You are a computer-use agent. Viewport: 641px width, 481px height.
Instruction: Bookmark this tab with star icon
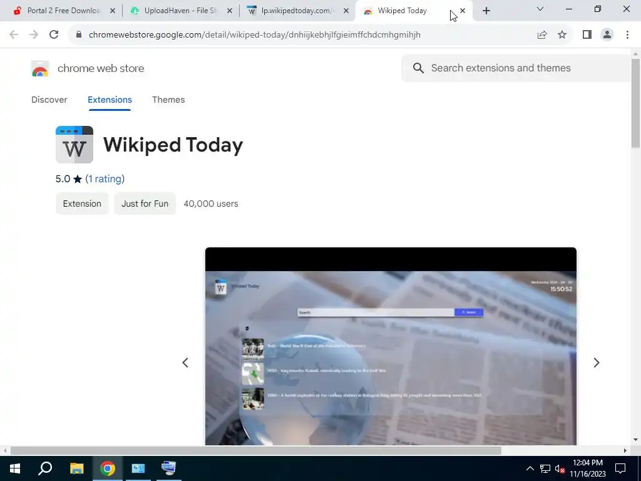pyautogui.click(x=562, y=35)
